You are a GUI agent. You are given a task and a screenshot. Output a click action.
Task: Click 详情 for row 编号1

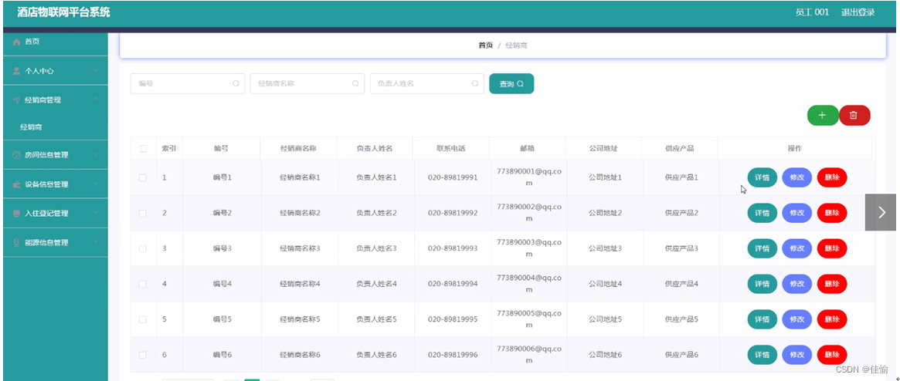click(x=762, y=177)
